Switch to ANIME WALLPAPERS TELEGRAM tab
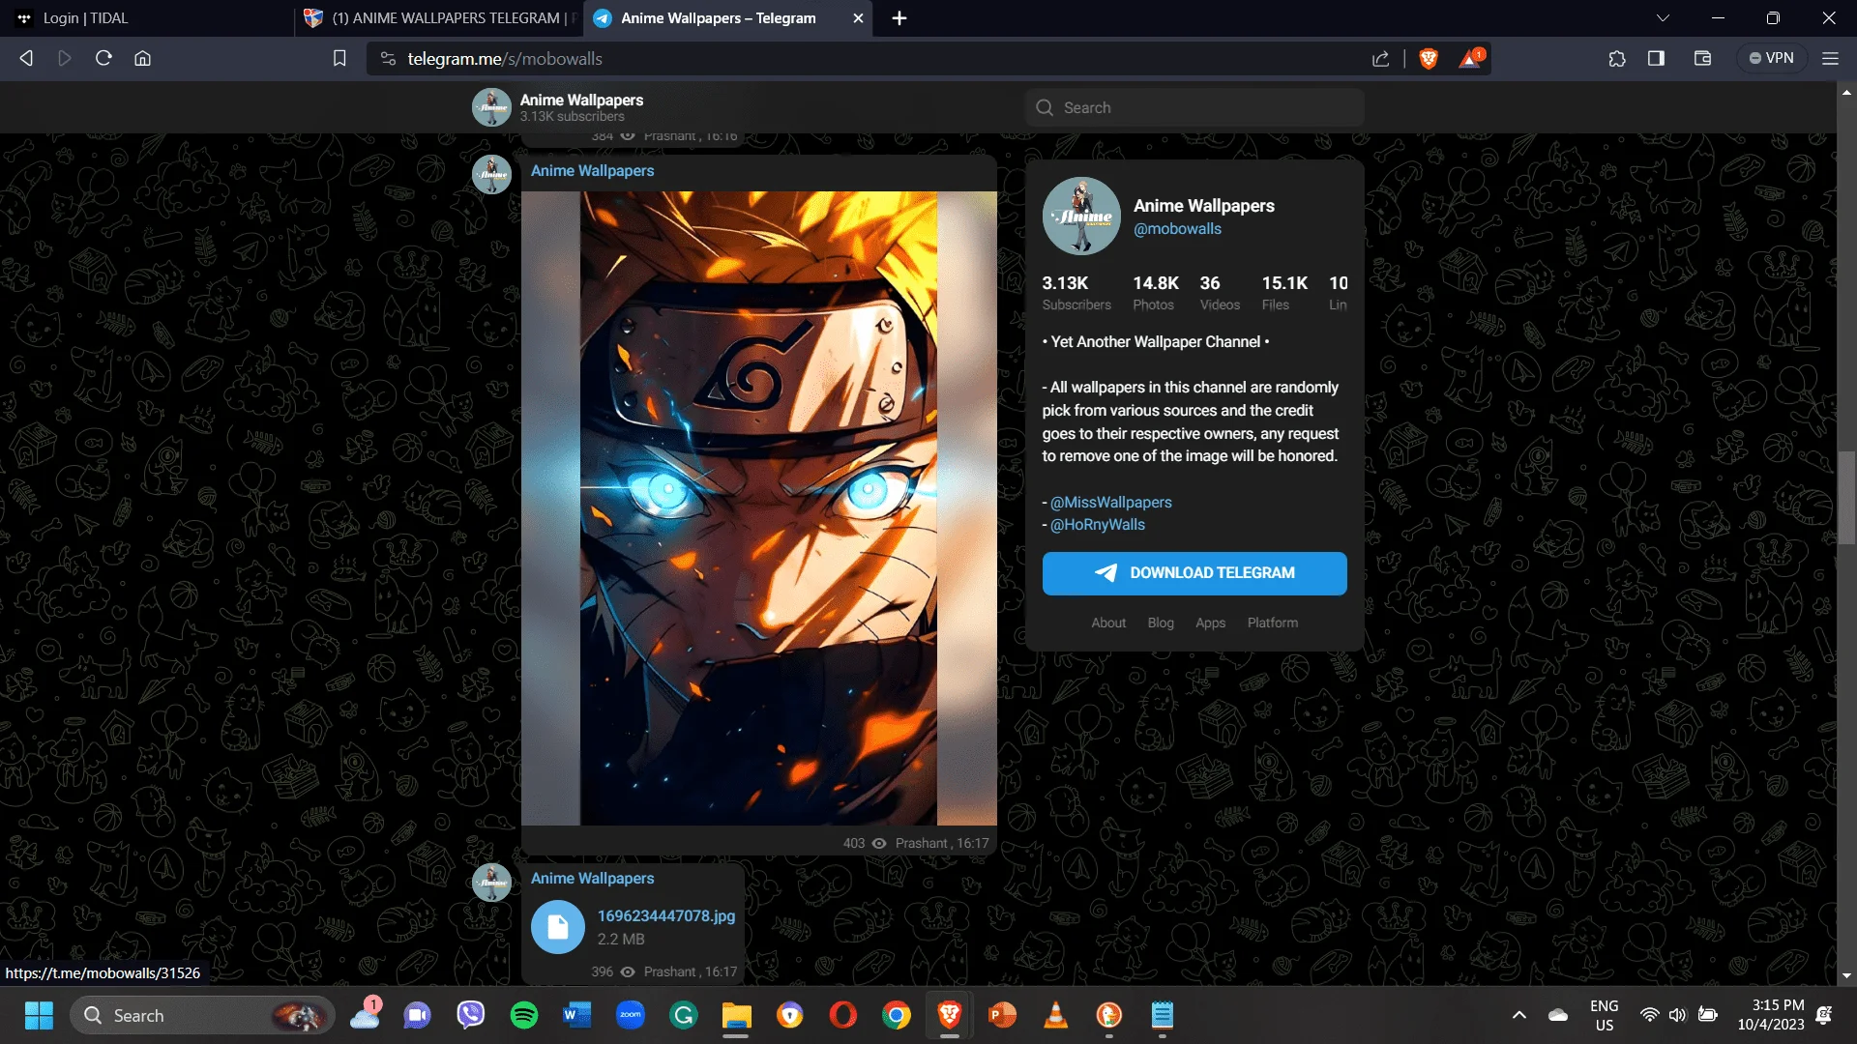 [437, 17]
